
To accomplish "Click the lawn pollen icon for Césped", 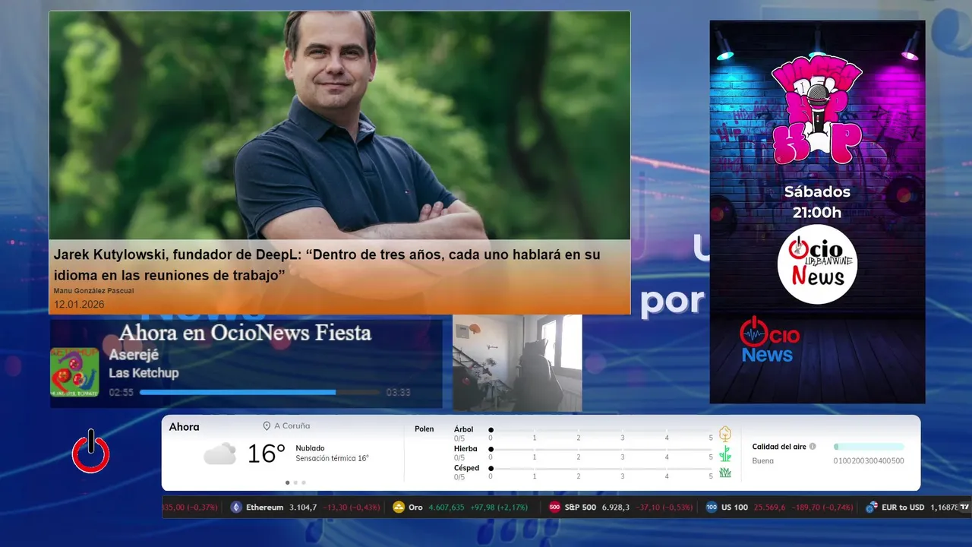I will click(725, 473).
